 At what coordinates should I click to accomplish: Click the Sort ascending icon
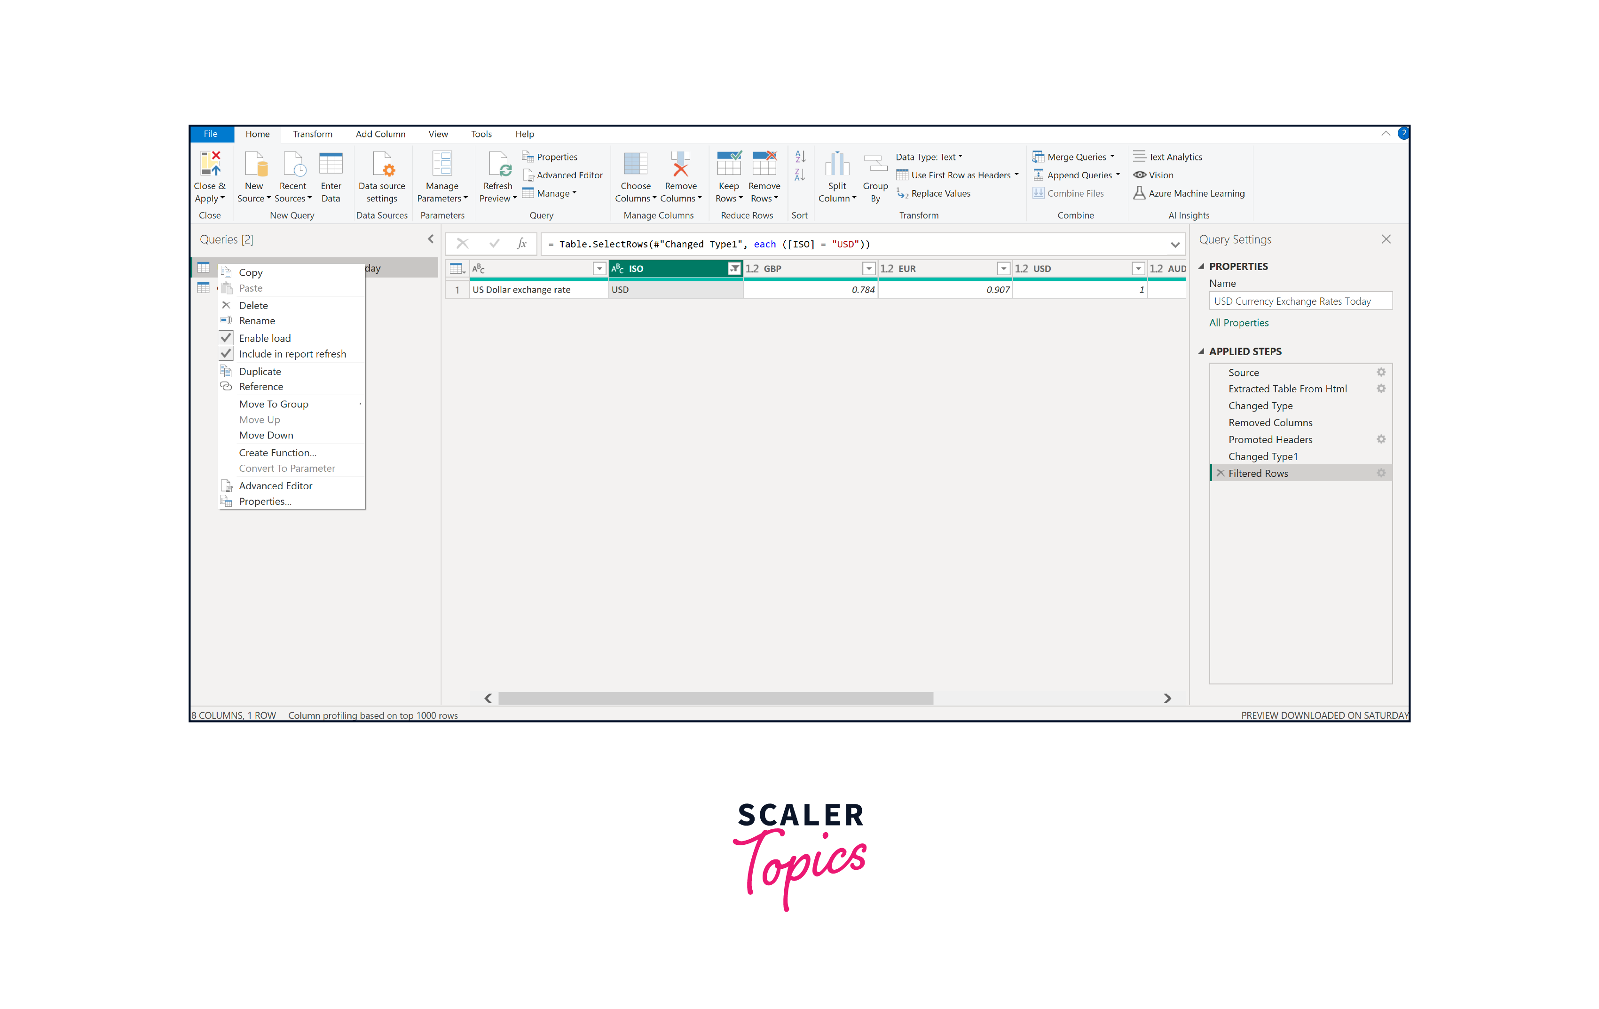(x=799, y=157)
